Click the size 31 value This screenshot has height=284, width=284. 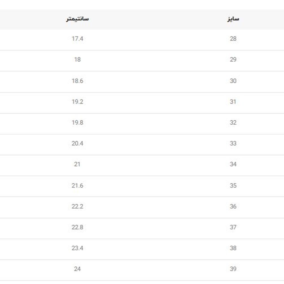(233, 102)
